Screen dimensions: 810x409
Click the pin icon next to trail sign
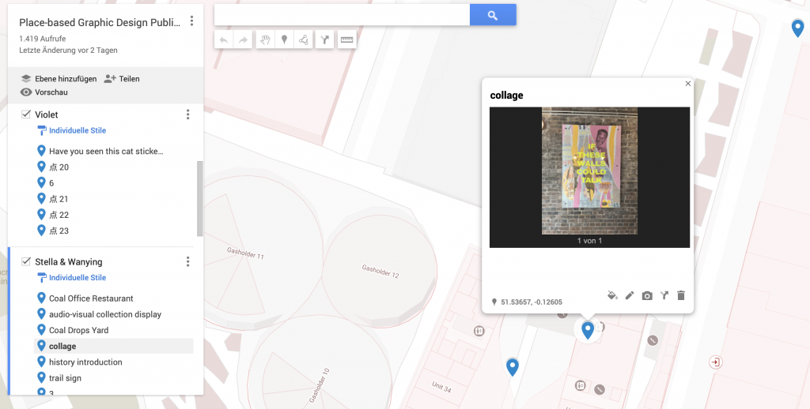[41, 377]
